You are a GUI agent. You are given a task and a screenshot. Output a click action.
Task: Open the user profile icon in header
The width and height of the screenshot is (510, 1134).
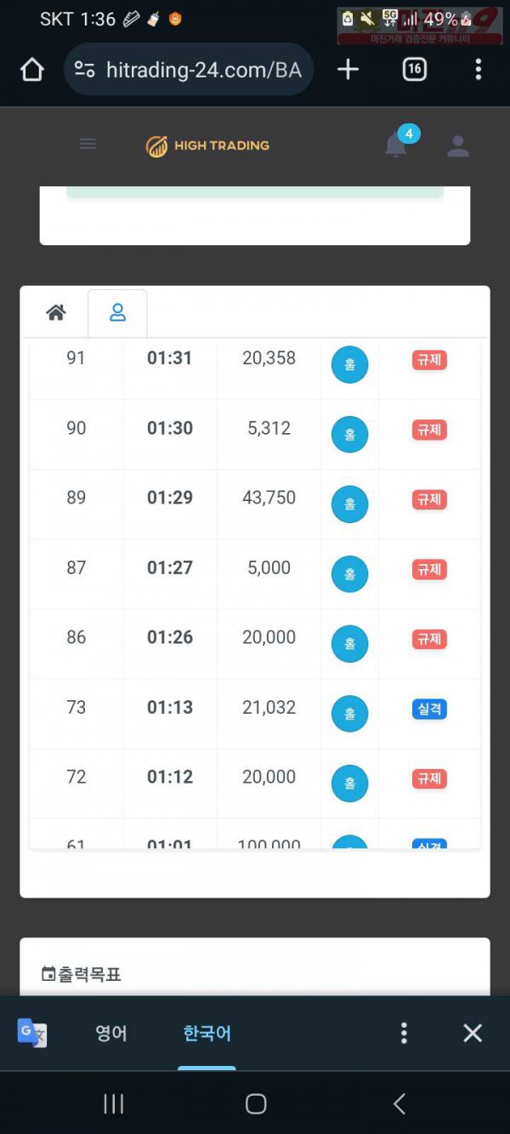[x=458, y=146]
